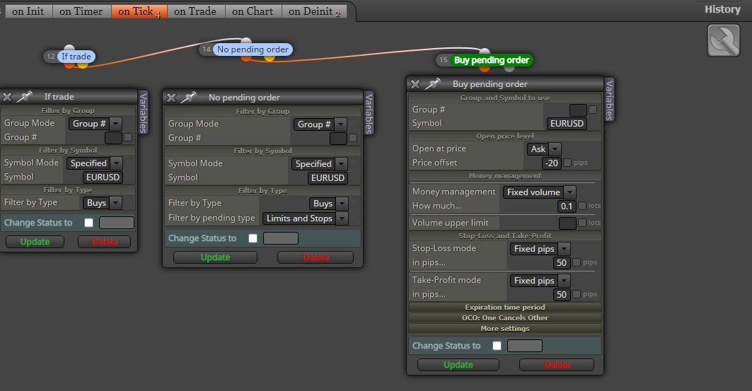This screenshot has width=752, height=391.
Task: Pin the If trade panel
Action: coord(25,96)
